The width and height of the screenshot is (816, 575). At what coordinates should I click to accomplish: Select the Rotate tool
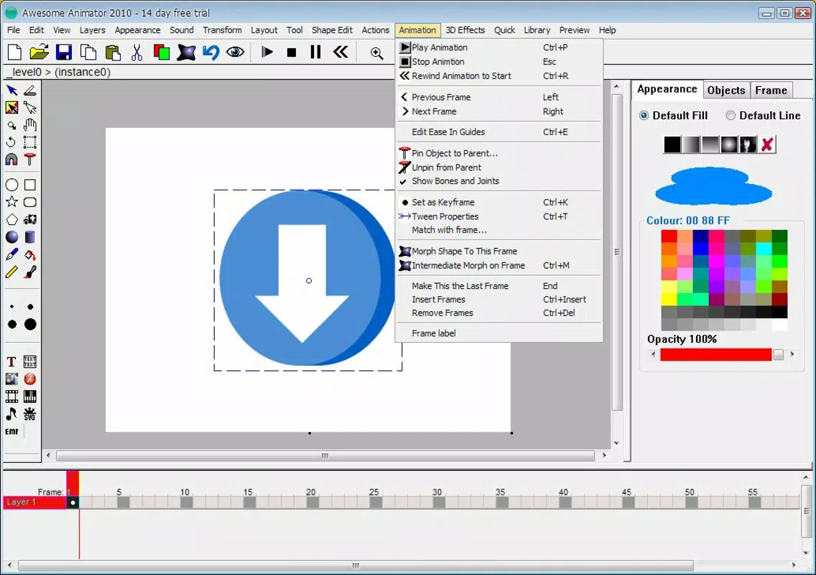point(11,142)
